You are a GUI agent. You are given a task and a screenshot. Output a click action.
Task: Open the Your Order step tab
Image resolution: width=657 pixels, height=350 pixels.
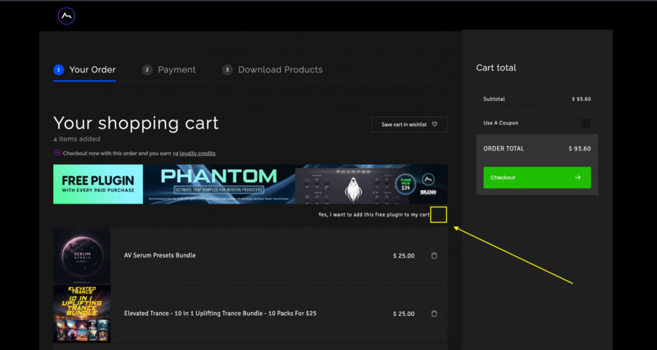click(x=85, y=69)
